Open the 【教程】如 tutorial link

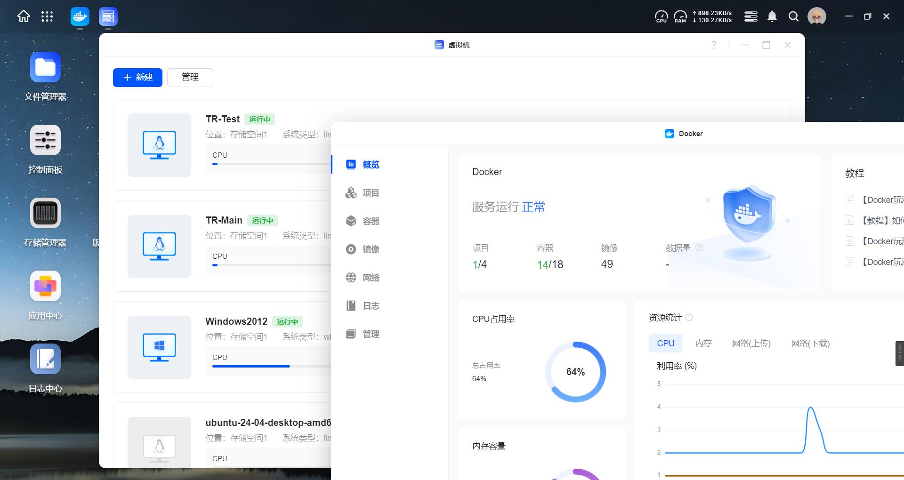tap(882, 220)
